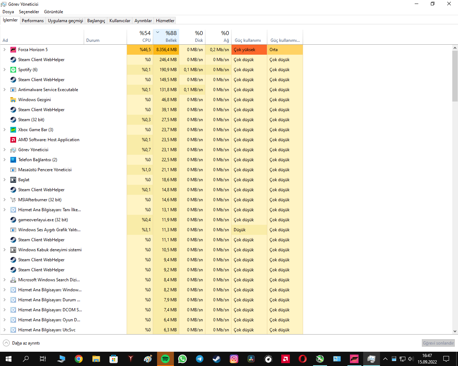Click the Windows Gezgini folder icon
This screenshot has height=366, width=458.
click(13, 100)
